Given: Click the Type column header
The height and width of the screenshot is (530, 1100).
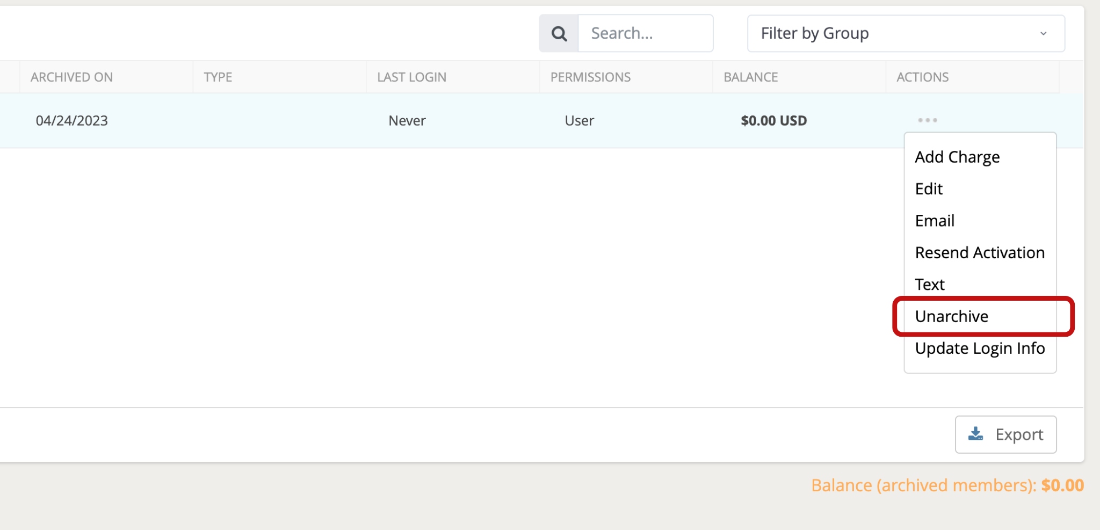Looking at the screenshot, I should [218, 77].
